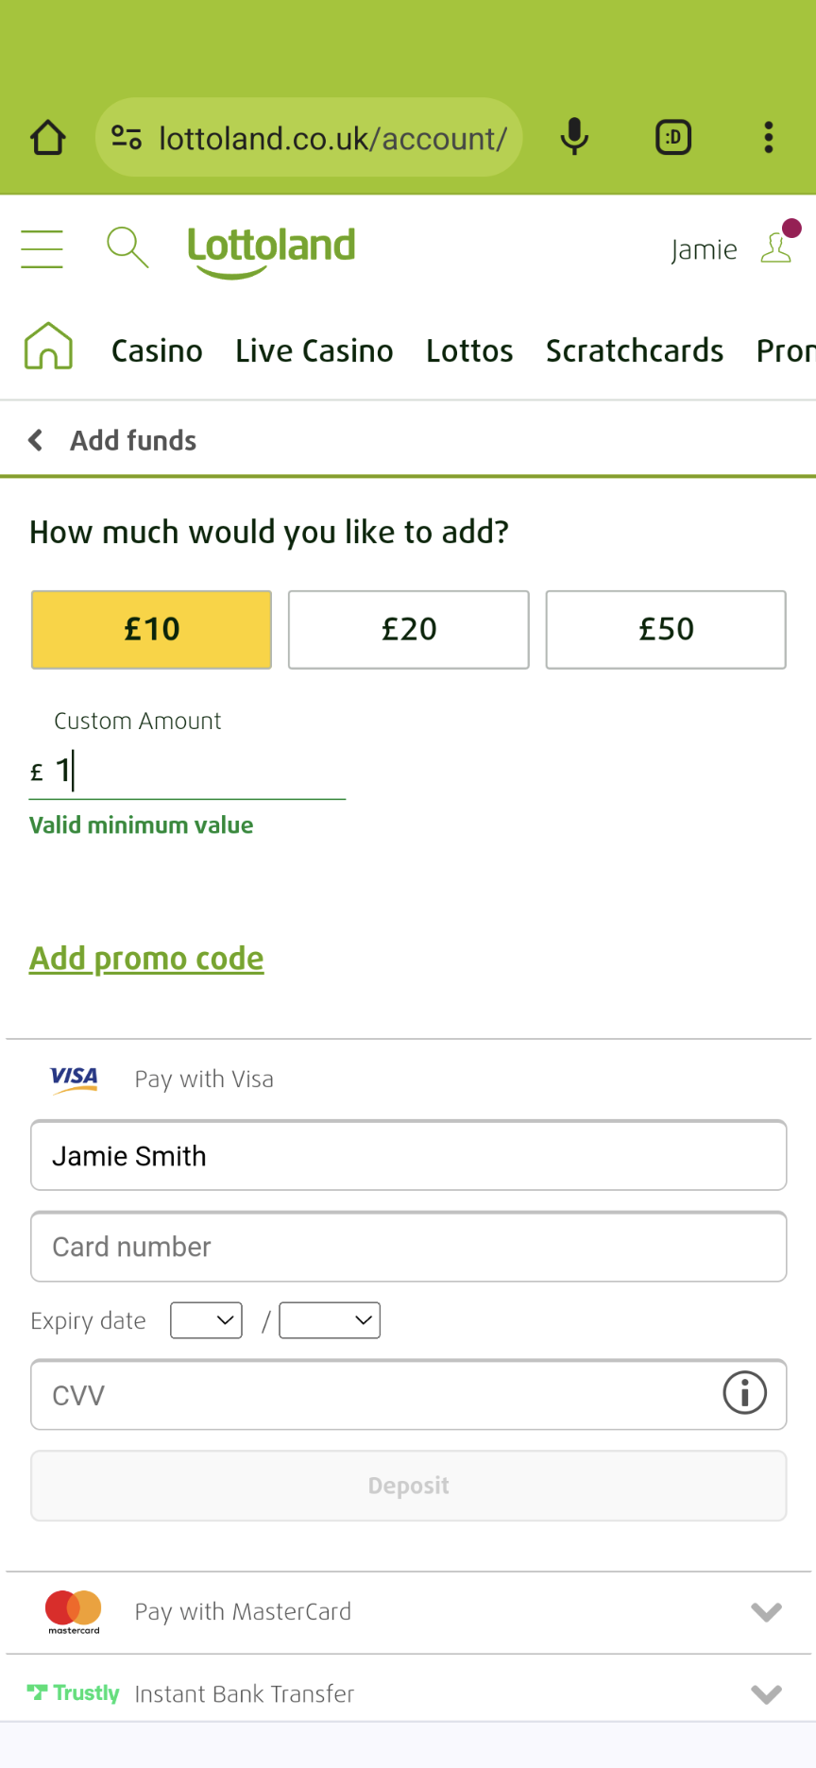Image resolution: width=816 pixels, height=1768 pixels.
Task: Open the expiry month dropdown
Action: 206,1320
